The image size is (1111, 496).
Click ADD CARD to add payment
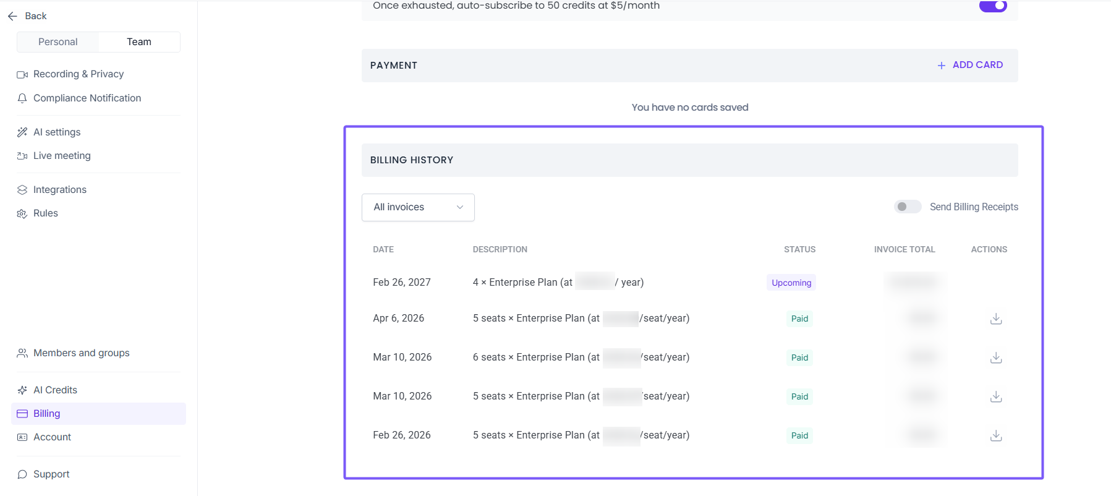point(970,65)
